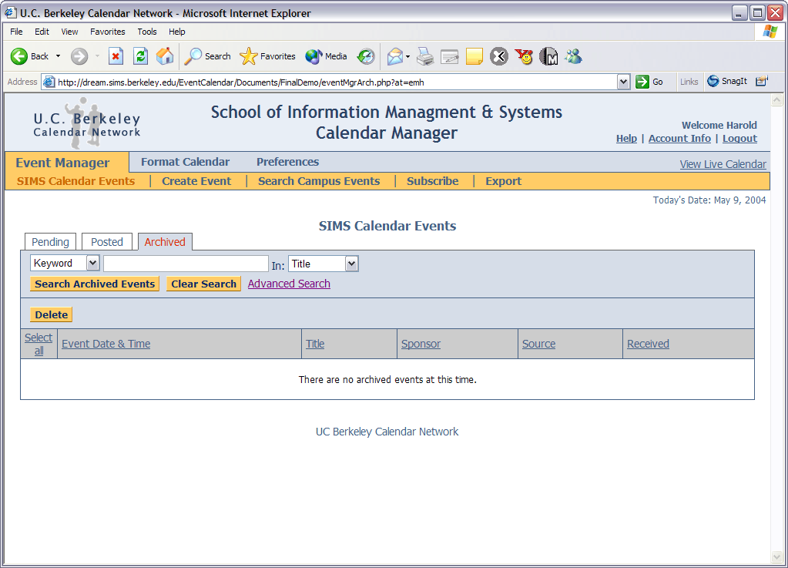Screen dimensions: 788x568
Task: Click the Forward arrow button
Action: tap(79, 56)
